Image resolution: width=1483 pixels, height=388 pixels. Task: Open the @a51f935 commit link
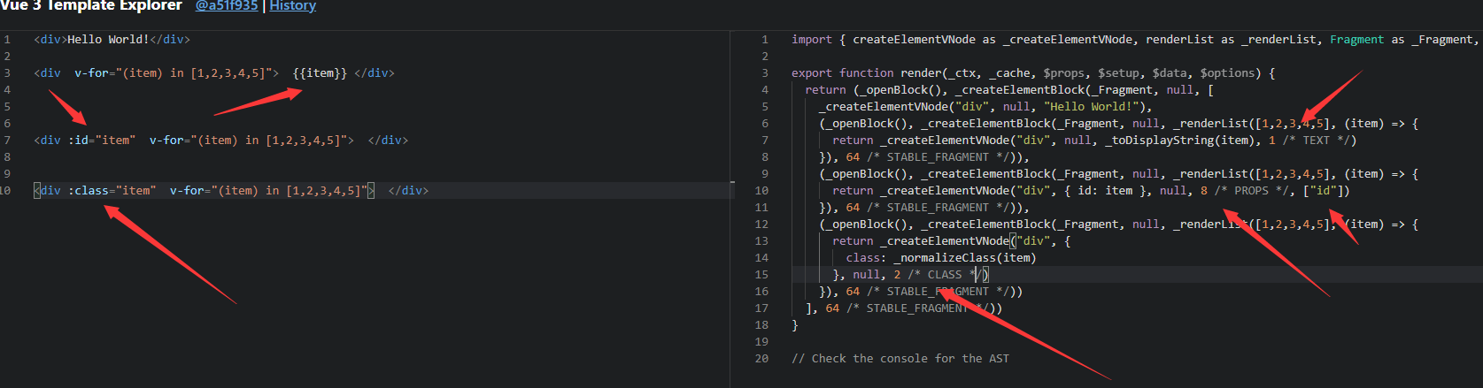pyautogui.click(x=227, y=6)
